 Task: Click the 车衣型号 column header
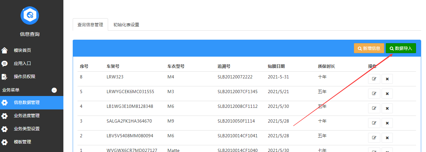coord(176,67)
